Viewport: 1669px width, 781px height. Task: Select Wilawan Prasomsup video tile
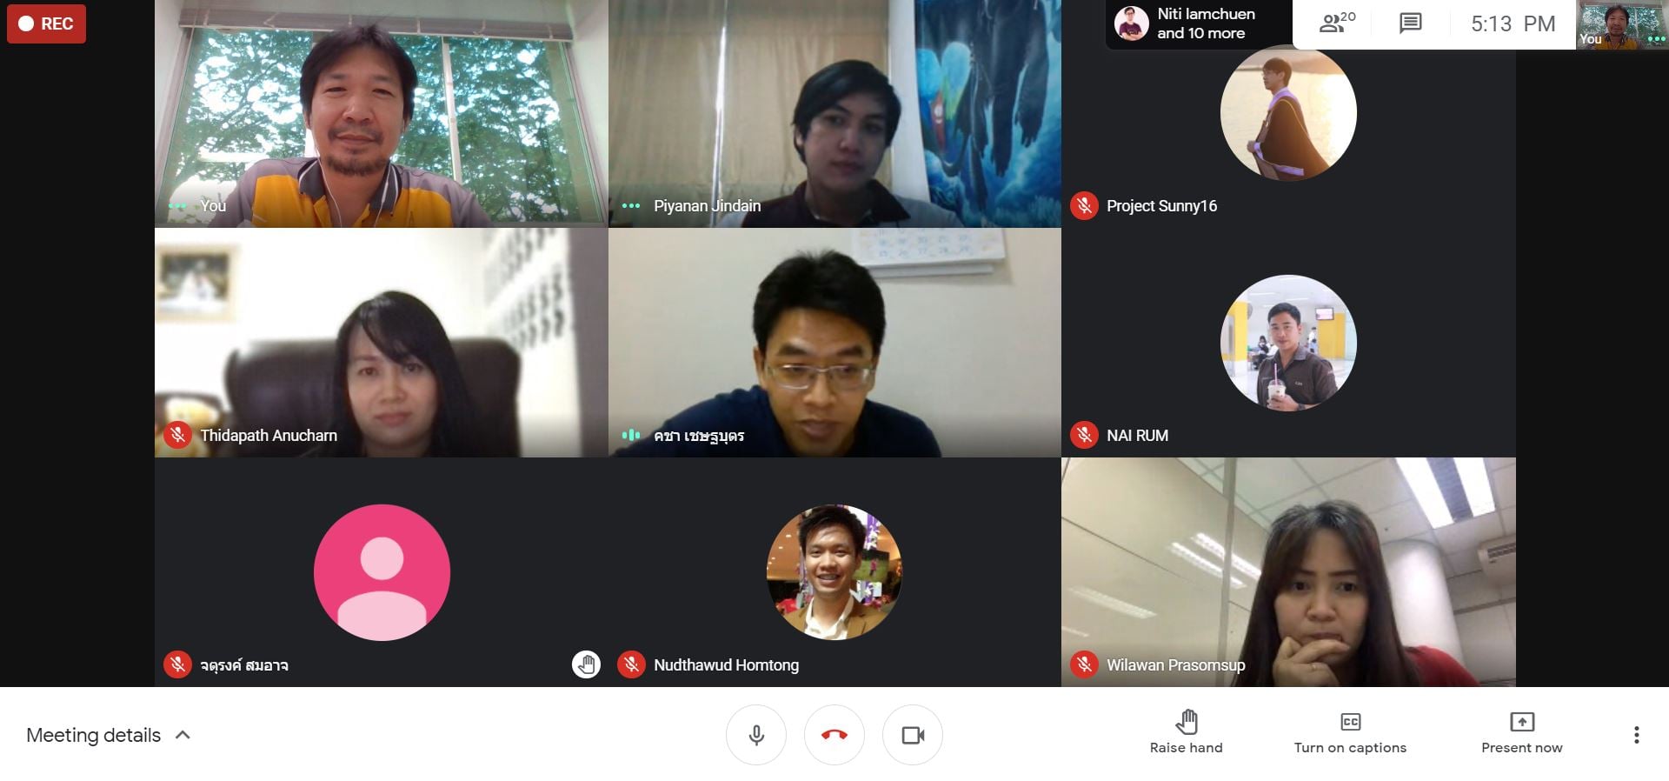[1288, 572]
